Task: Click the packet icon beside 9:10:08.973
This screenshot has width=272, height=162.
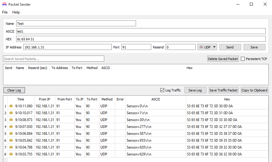Action: click(x=11, y=120)
